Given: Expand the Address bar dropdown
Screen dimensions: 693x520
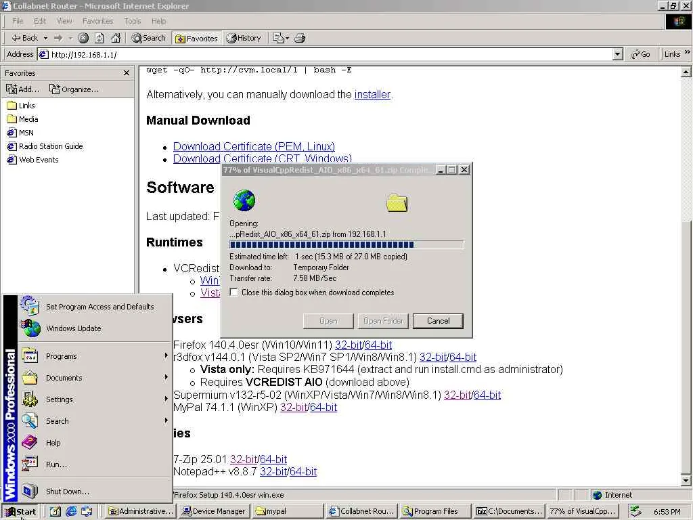Looking at the screenshot, I should [618, 54].
